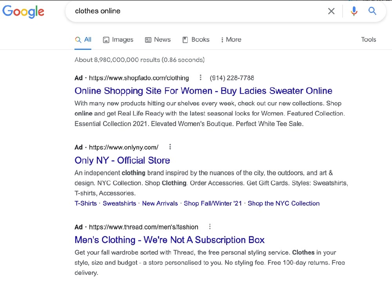
Task: Open the Shop Fall/Winter '21 sitelink
Action: click(x=213, y=204)
